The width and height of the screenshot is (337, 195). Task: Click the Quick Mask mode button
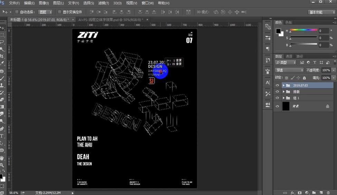coord(2,186)
